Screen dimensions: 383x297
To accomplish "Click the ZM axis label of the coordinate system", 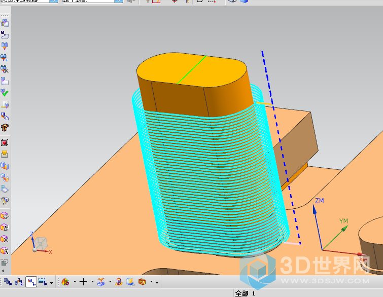I will point(319,201).
